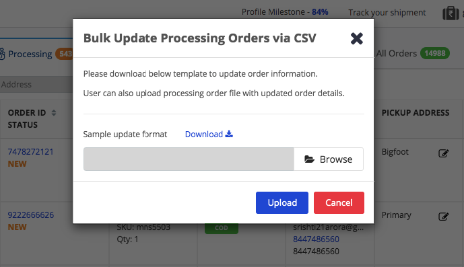Open order 7478272121
The height and width of the screenshot is (267, 464).
click(x=31, y=152)
